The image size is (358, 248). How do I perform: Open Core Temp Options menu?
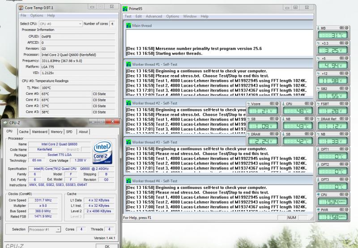37,16
